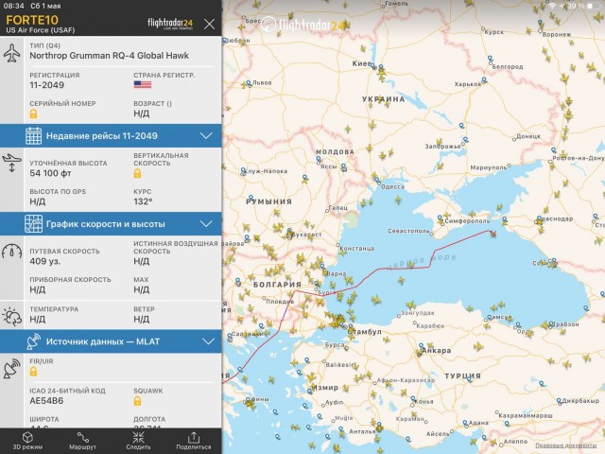Tap the lock icon under Вертикальная скорость

[x=137, y=173]
